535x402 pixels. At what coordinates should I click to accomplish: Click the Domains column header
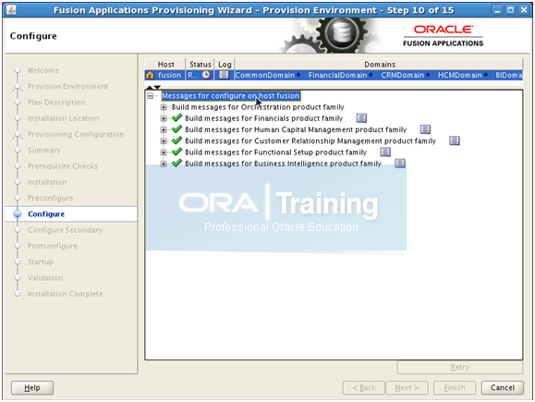point(379,64)
